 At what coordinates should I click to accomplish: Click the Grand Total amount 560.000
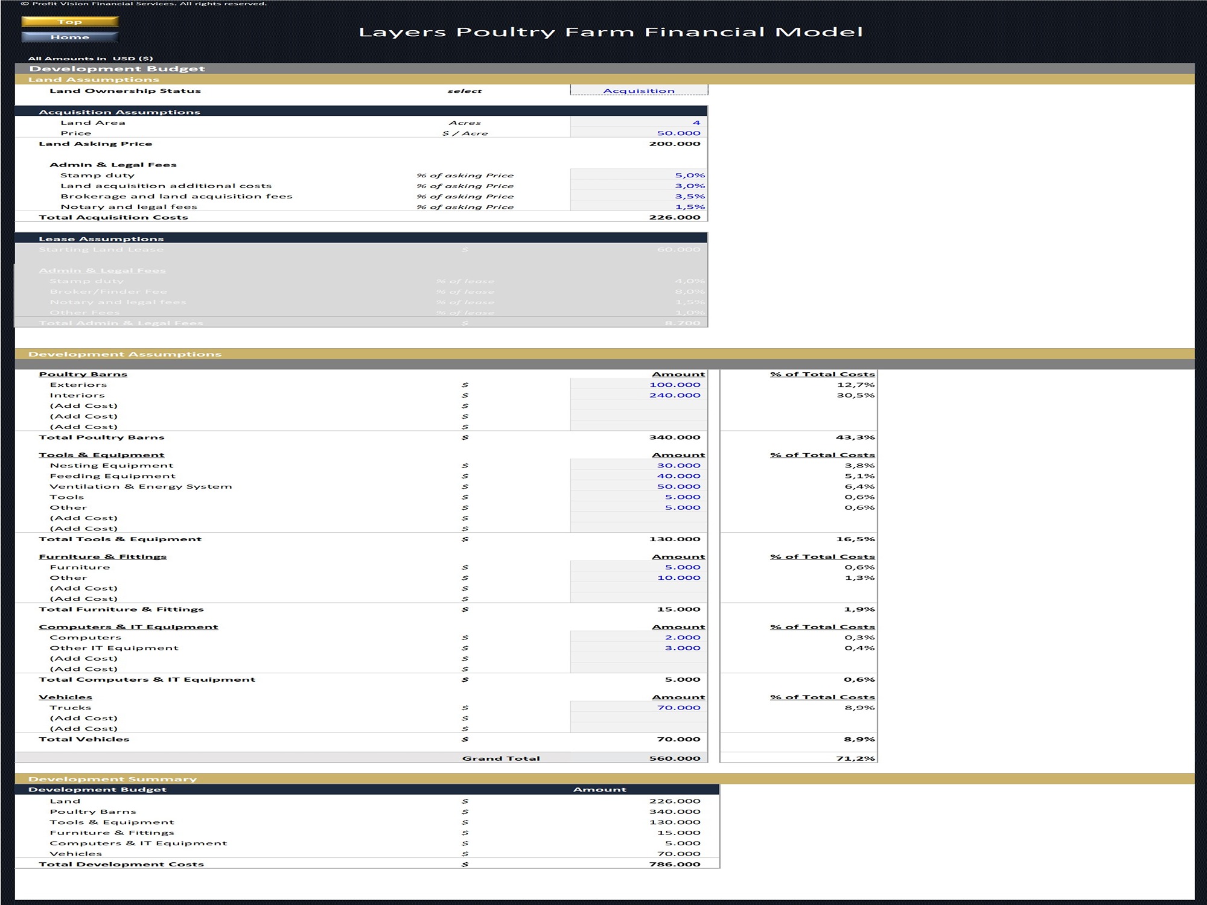click(x=675, y=758)
